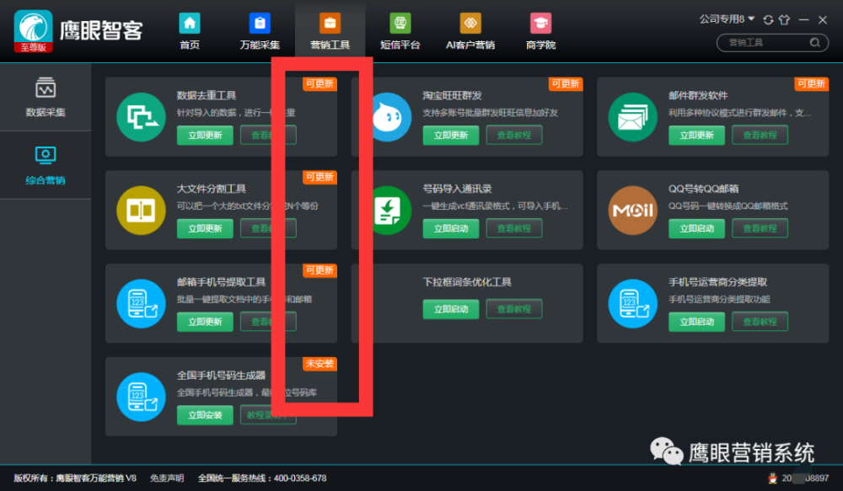Click the skin shirt icon in title bar

[784, 20]
